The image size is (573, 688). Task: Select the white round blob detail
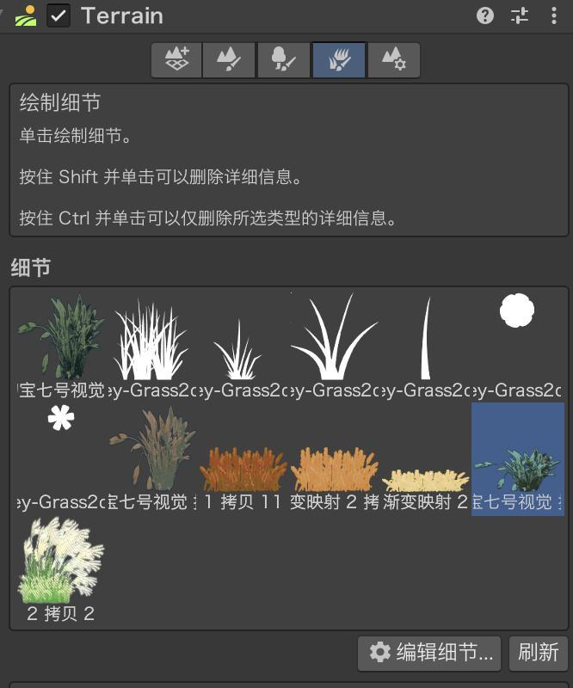click(x=517, y=346)
